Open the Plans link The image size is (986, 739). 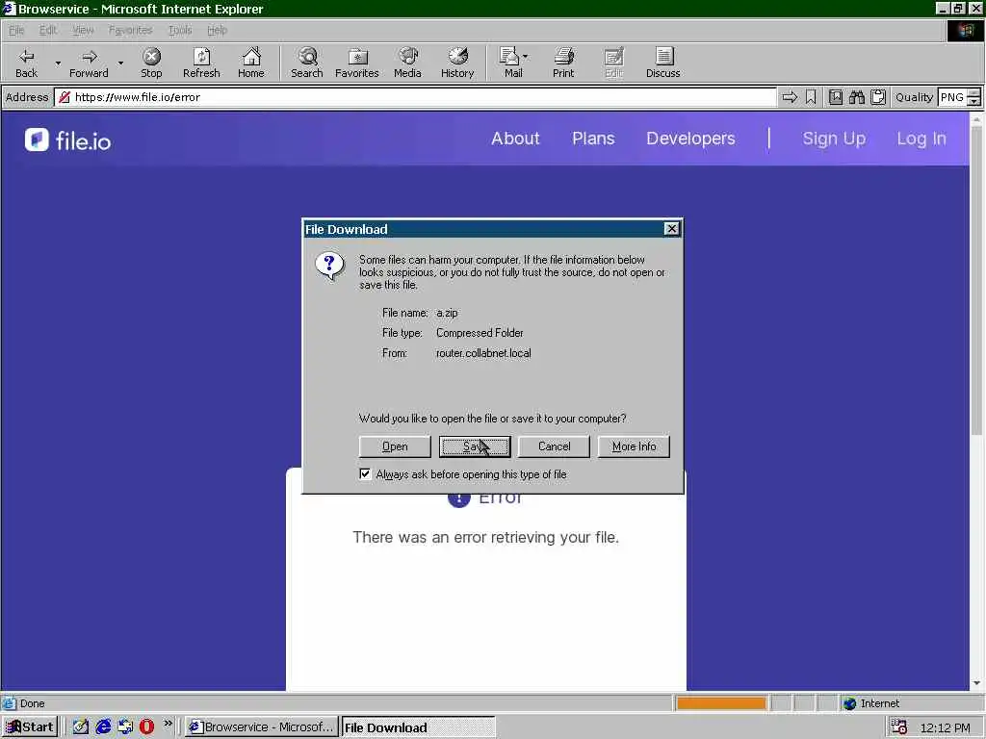point(593,139)
